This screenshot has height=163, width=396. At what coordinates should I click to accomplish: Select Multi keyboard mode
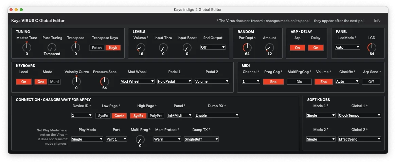pos(54,82)
